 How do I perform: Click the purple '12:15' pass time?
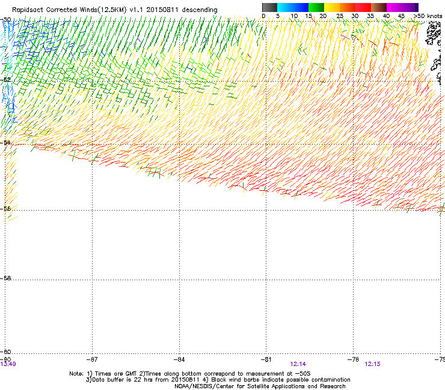pos(372,364)
